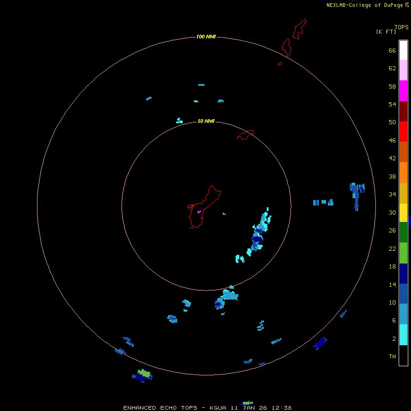The image size is (411, 411).
Task: Click the 50 NMI range ring label
Action: point(206,121)
